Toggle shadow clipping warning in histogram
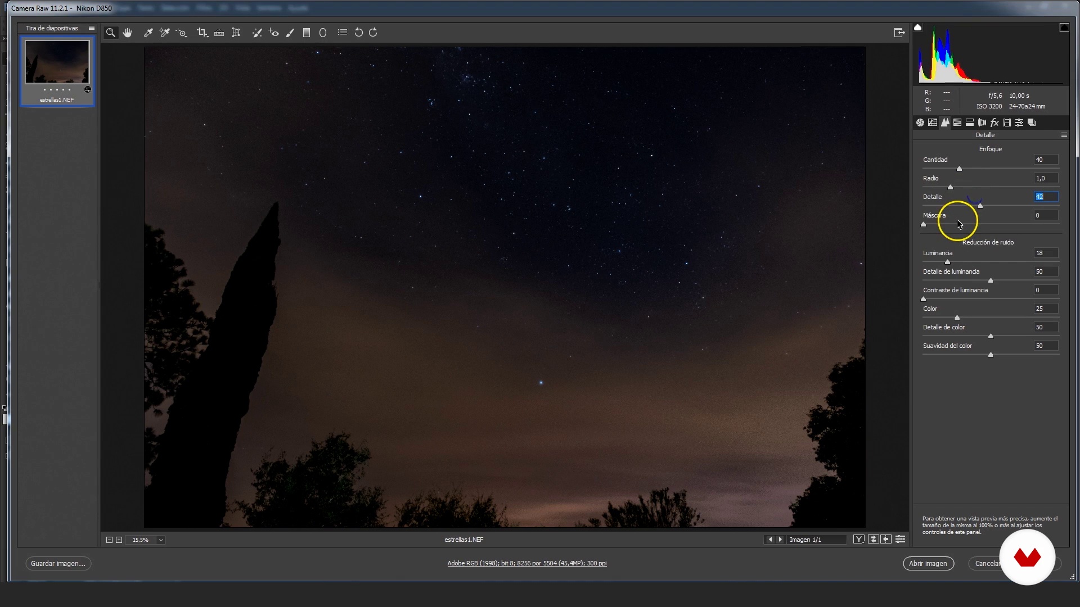Image resolution: width=1080 pixels, height=607 pixels. click(918, 28)
